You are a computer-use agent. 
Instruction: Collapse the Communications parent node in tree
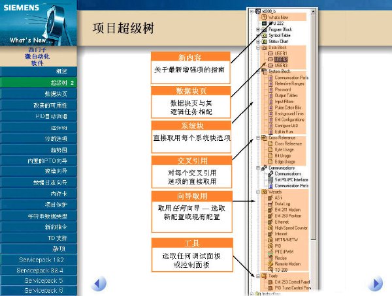258,168
